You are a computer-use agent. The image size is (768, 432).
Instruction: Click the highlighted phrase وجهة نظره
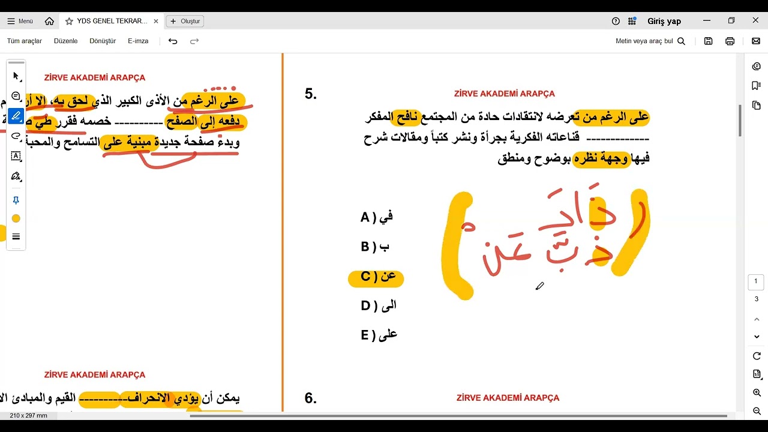[x=602, y=159]
